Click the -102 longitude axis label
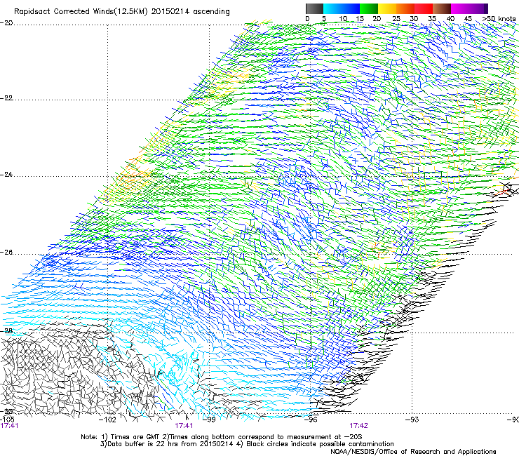This screenshot has height=456, width=519. tap(108, 420)
